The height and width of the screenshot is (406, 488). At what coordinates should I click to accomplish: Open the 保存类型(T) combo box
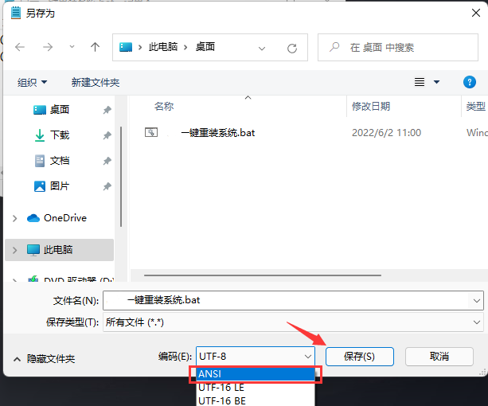(293, 322)
